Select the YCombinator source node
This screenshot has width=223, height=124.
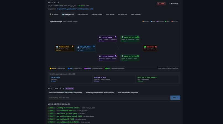click(x=64, y=48)
